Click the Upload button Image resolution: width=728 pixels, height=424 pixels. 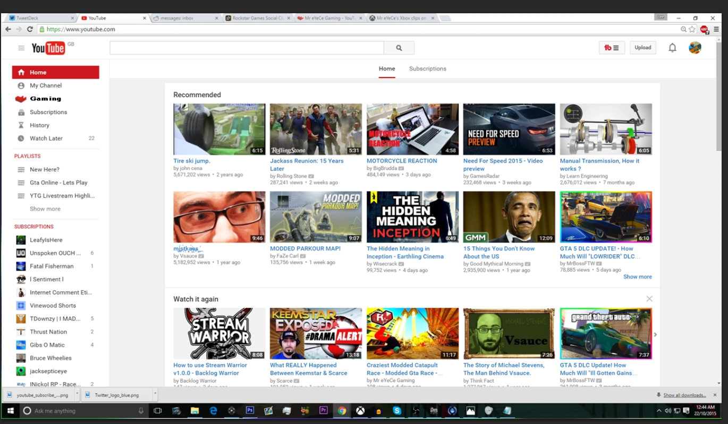[643, 48]
